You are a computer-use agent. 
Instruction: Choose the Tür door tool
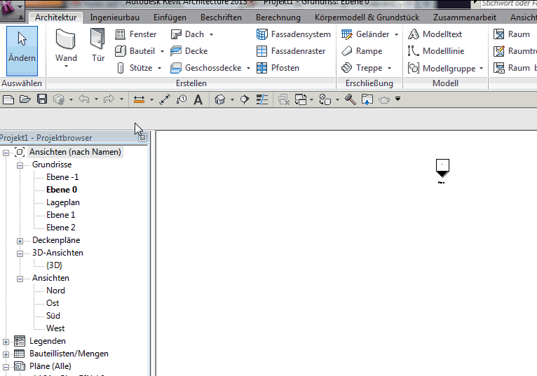tap(98, 46)
